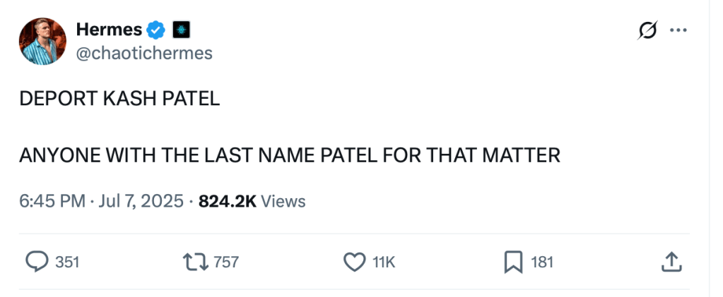
Task: Click the 181 bookmarks count
Action: [541, 262]
